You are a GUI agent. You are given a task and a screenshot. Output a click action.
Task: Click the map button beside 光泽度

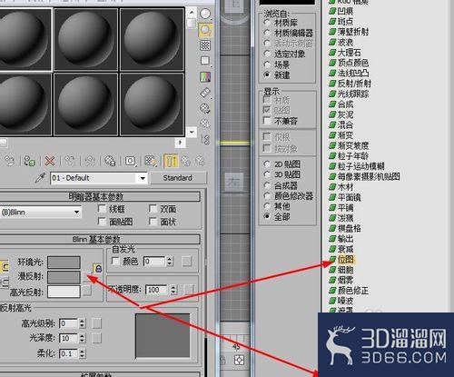pos(96,338)
